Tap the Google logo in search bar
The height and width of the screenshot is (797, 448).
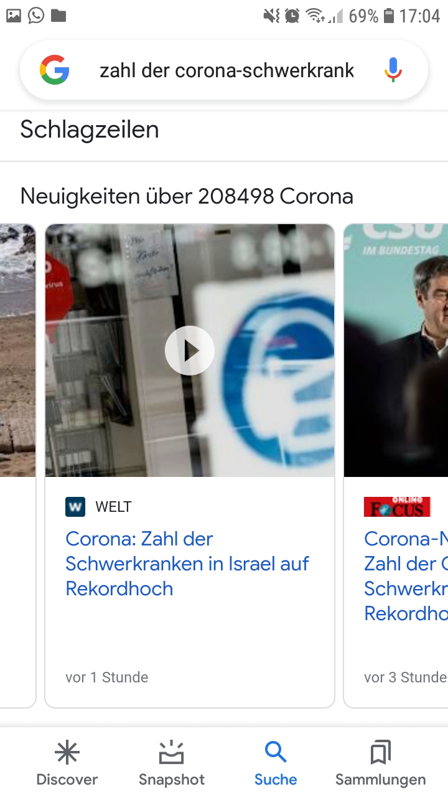(55, 70)
